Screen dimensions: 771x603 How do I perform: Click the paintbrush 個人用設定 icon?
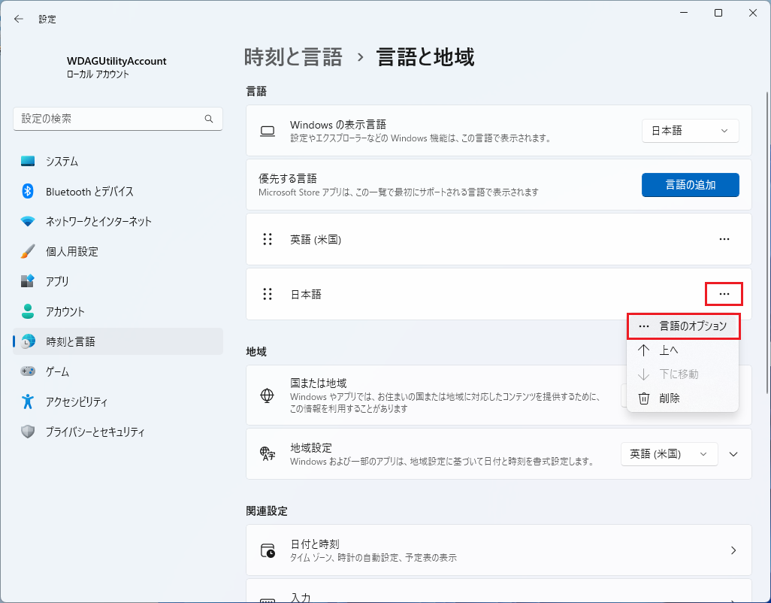pos(28,251)
